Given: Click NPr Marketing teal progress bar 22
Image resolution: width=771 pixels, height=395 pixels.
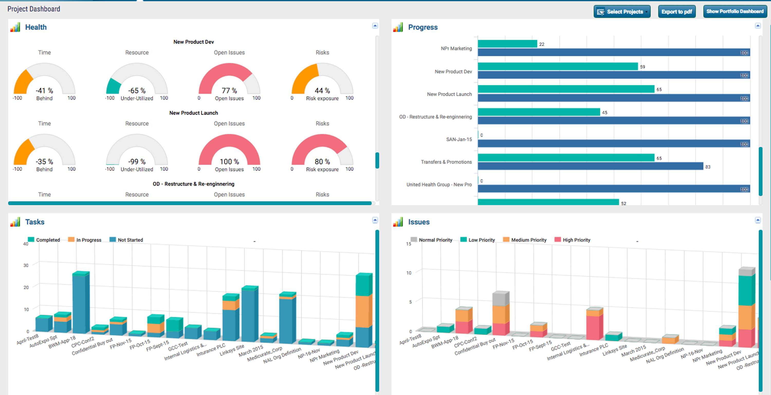Looking at the screenshot, I should (507, 44).
